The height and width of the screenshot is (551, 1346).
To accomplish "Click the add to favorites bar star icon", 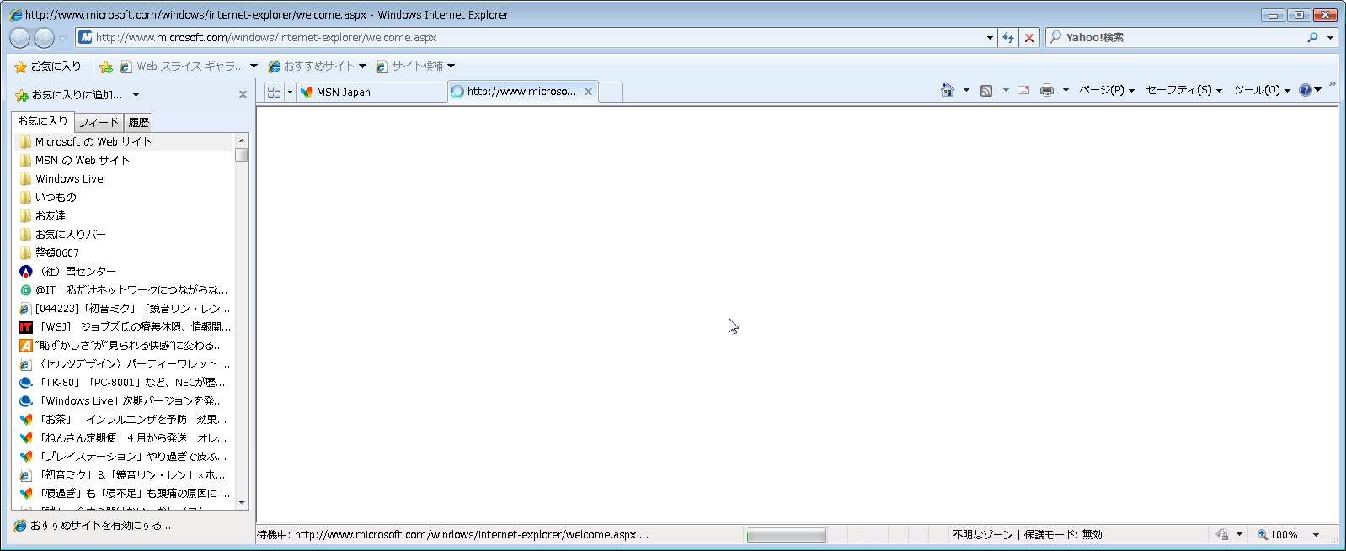I will coord(106,66).
